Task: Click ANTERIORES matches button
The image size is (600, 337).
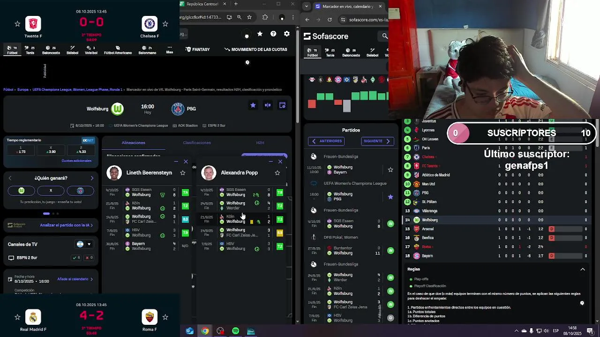Action: [326, 141]
